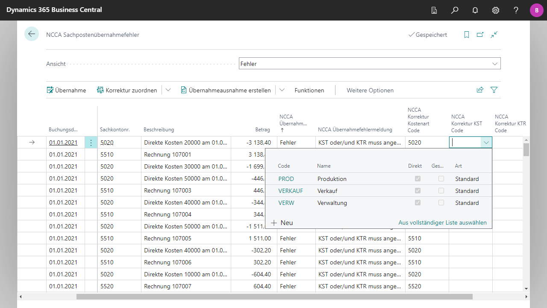Click the collapse page arrows icon
The image size is (547, 308).
point(494,35)
